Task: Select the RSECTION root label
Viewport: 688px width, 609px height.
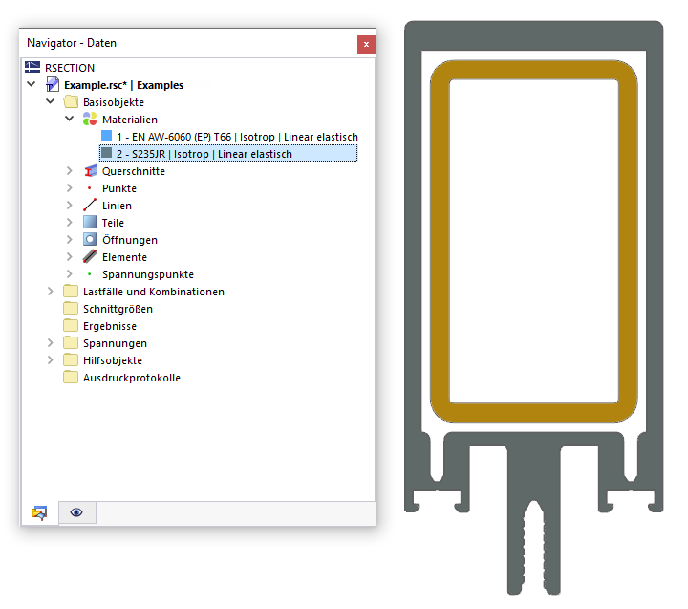Action: 70,68
